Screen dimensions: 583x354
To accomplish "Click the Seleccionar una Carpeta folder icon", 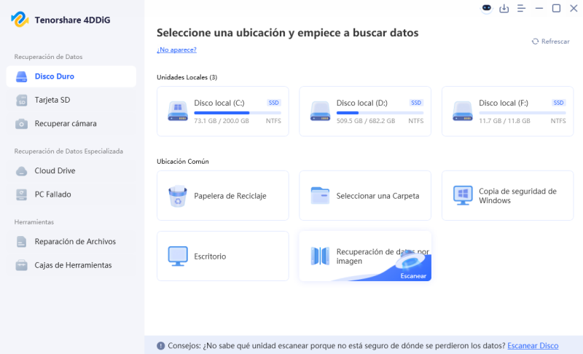I will click(x=320, y=195).
